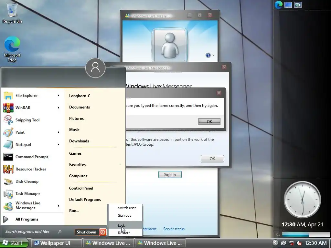Expand the Notepad recent files arrow
The width and height of the screenshot is (331, 248).
(x=59, y=145)
